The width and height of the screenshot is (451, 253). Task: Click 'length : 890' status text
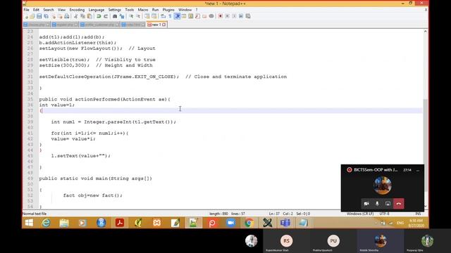pos(218,214)
